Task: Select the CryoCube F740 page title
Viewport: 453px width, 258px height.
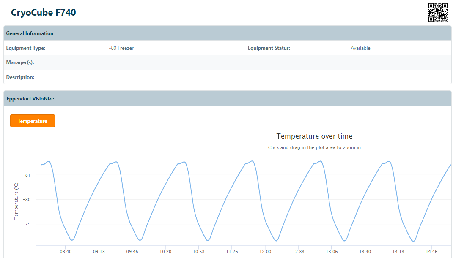Action: click(44, 13)
